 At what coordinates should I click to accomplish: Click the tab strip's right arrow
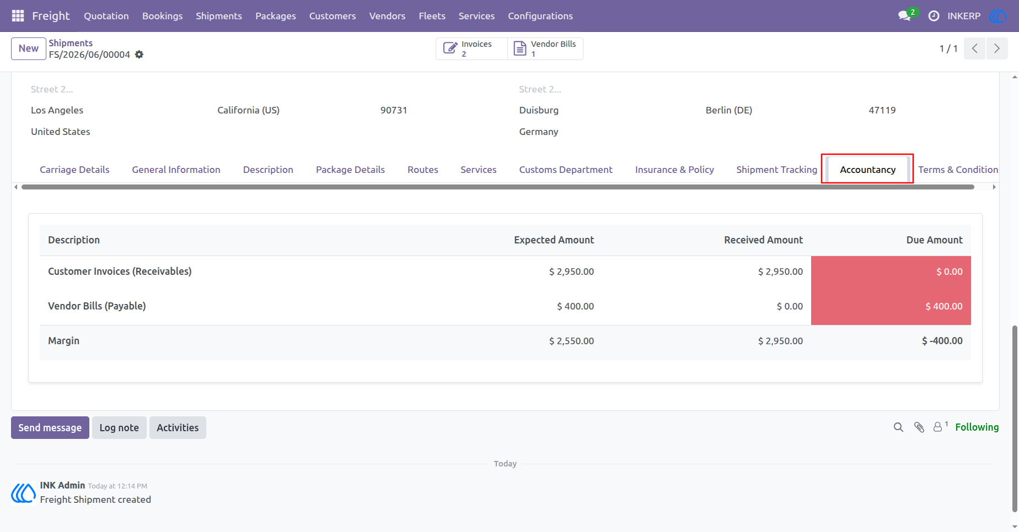[x=994, y=187]
